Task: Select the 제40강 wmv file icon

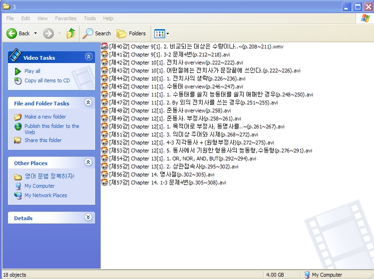Action: tap(104, 46)
